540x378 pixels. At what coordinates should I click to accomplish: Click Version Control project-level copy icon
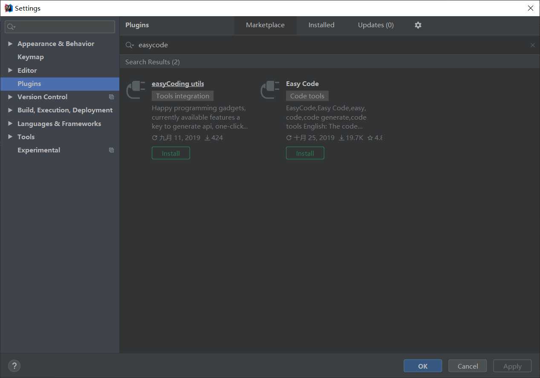click(x=112, y=97)
